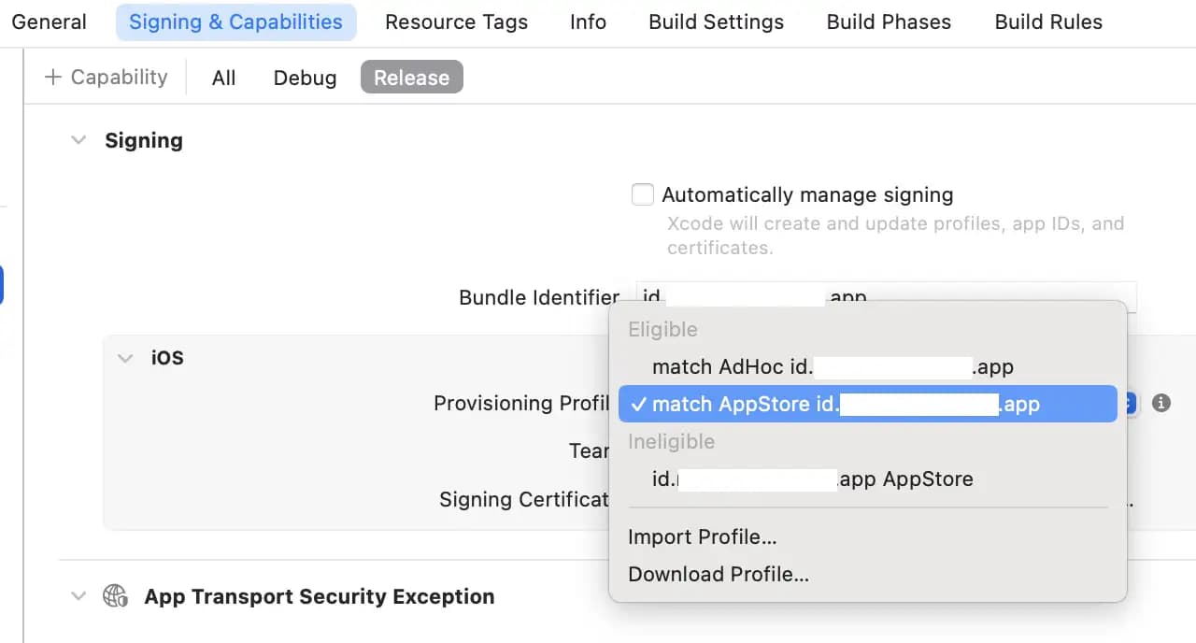The width and height of the screenshot is (1196, 643).
Task: Collapse the iOS section chevron
Action: 125,358
